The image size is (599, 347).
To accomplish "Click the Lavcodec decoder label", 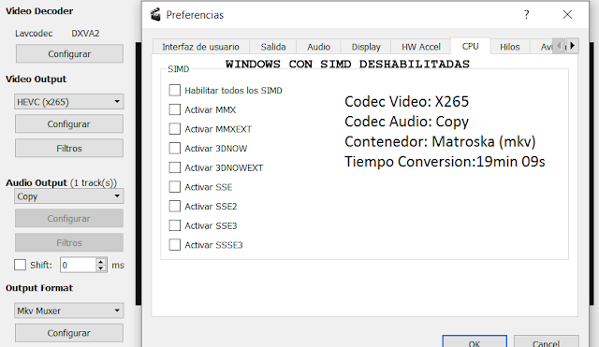I will pos(34,34).
